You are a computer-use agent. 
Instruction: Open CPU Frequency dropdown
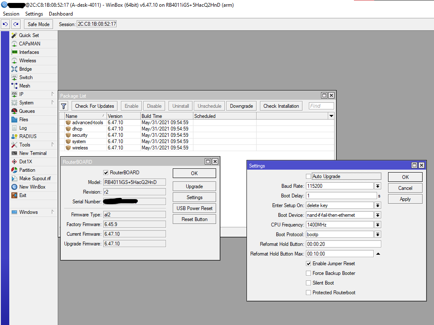pyautogui.click(x=378, y=225)
